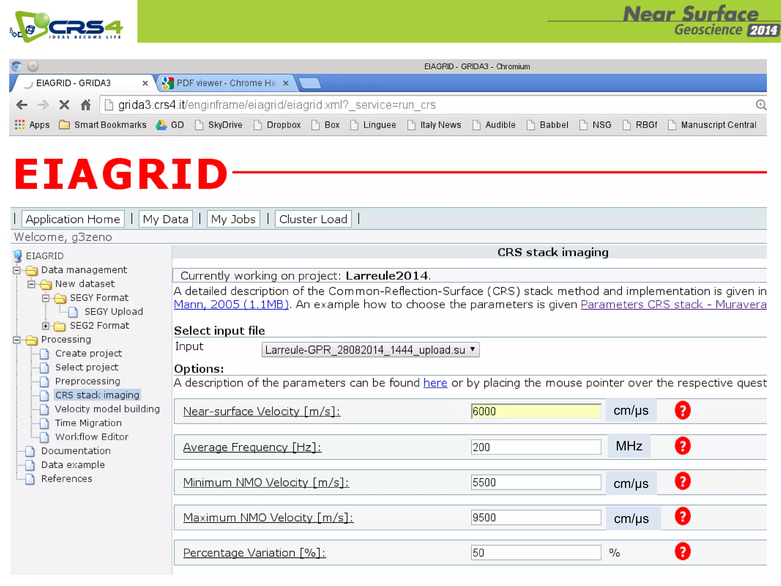Viewport: 781px width, 586px height.
Task: Expand the SEG2 Format tree node
Action: [x=46, y=326]
